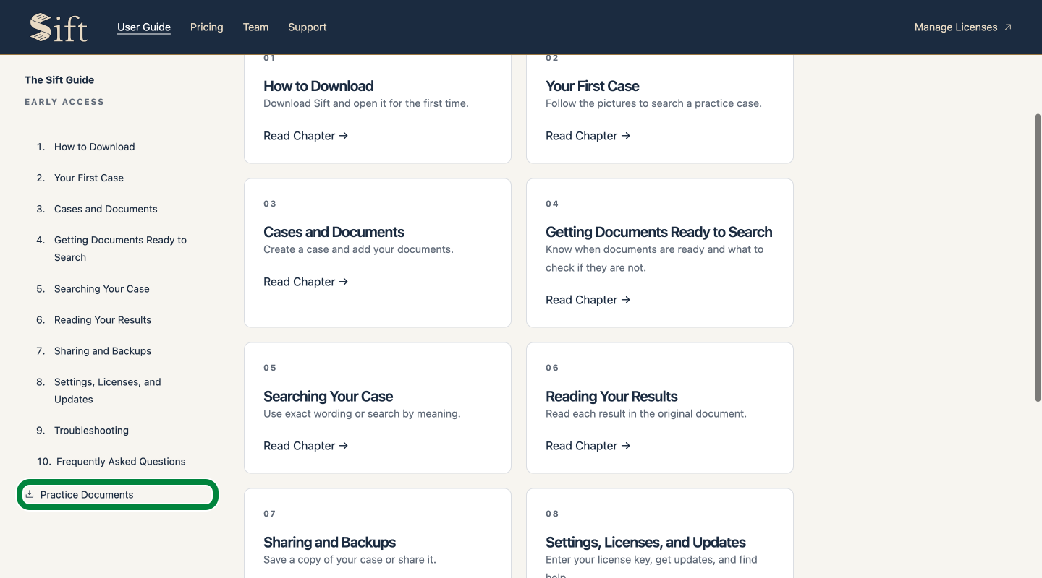Image resolution: width=1042 pixels, height=578 pixels.
Task: Open Settings, Licenses, and Updates sidebar item
Action: (108, 390)
